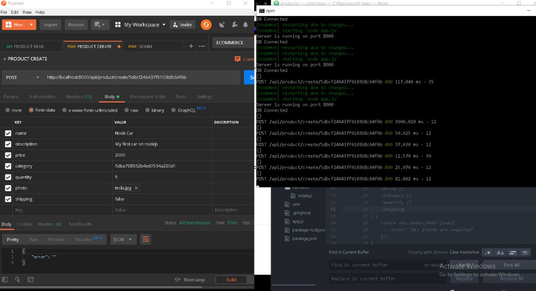Click the Invite button
The width and height of the screenshot is (536, 291).
(x=182, y=25)
